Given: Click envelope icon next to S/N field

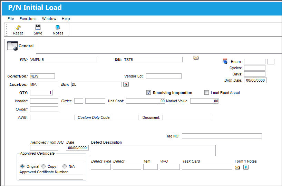Looking at the screenshot, I should pos(196,58).
